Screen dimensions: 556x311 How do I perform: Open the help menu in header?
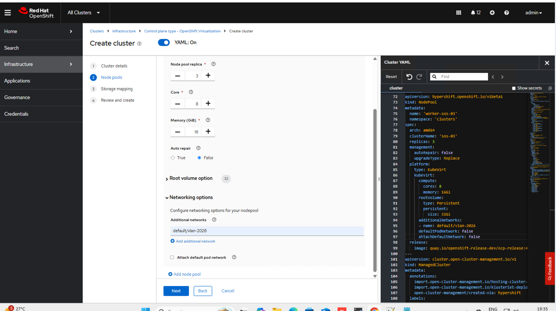click(x=507, y=13)
